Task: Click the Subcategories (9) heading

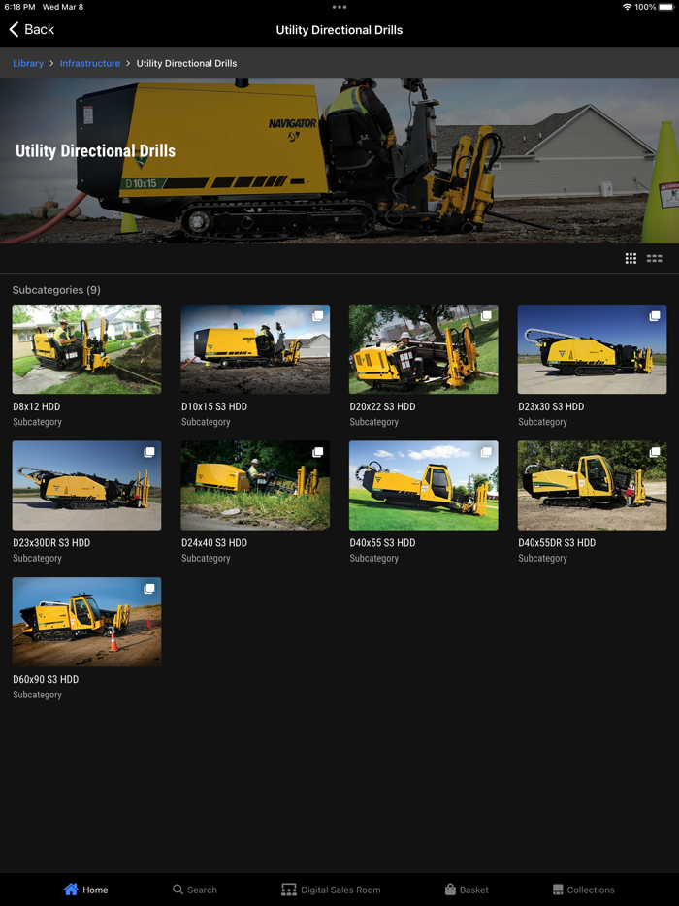Action: click(x=56, y=290)
